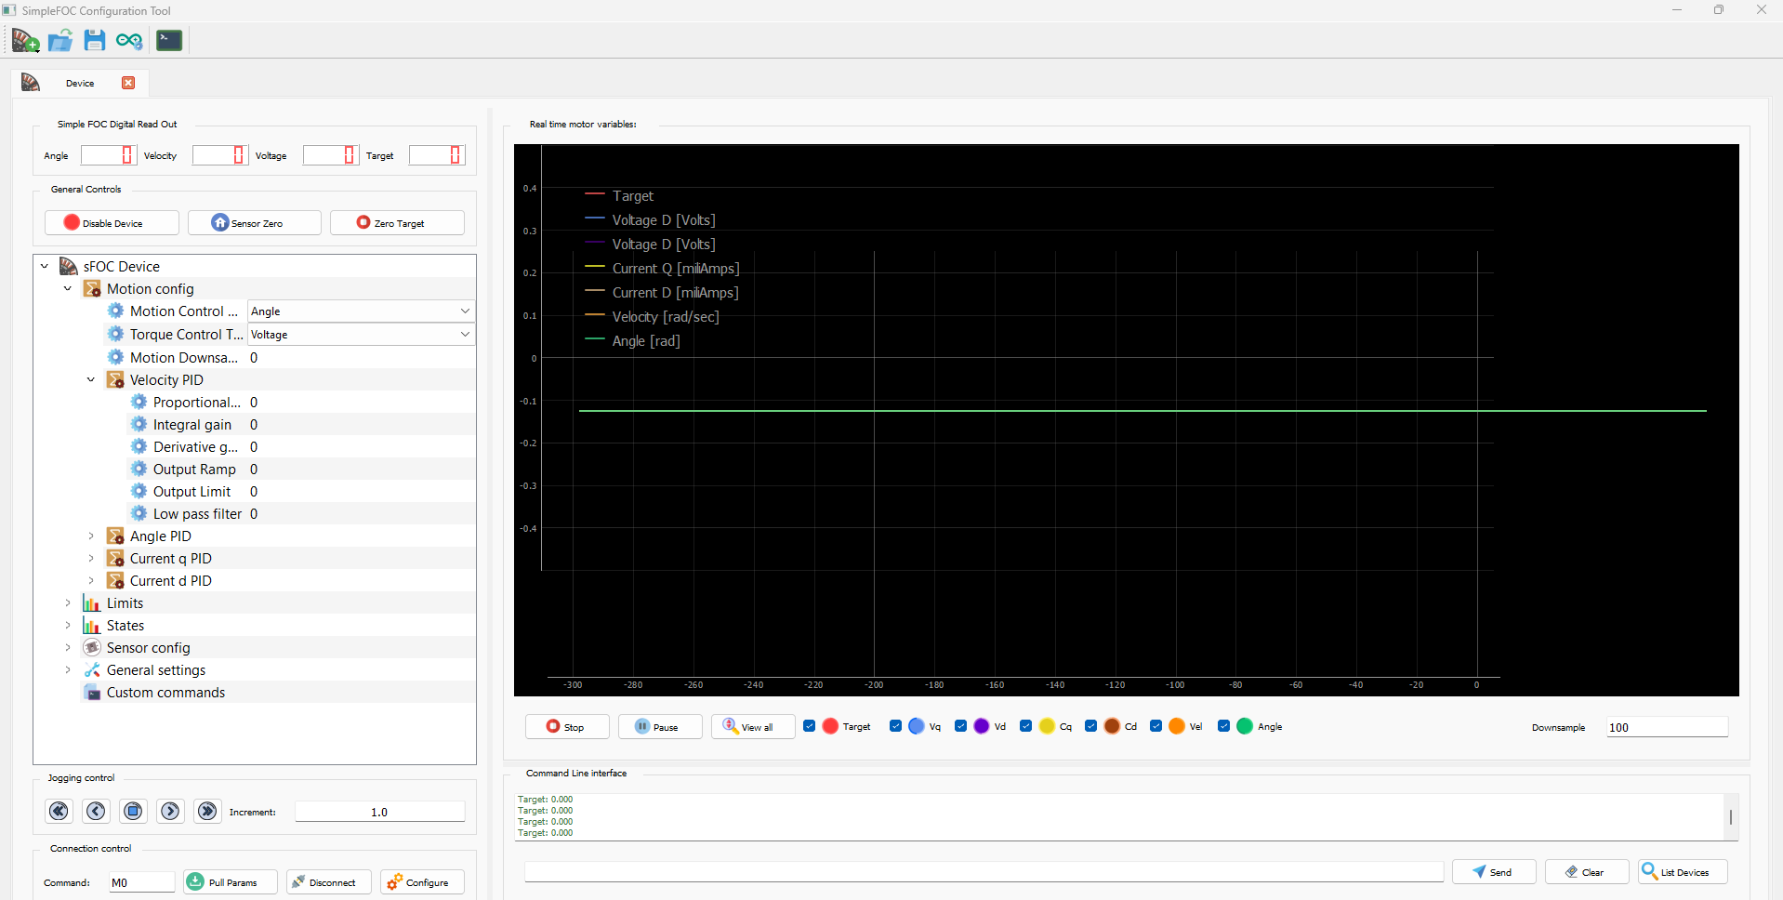Click the Arduino code generation icon
Image resolution: width=1783 pixels, height=900 pixels.
129,40
